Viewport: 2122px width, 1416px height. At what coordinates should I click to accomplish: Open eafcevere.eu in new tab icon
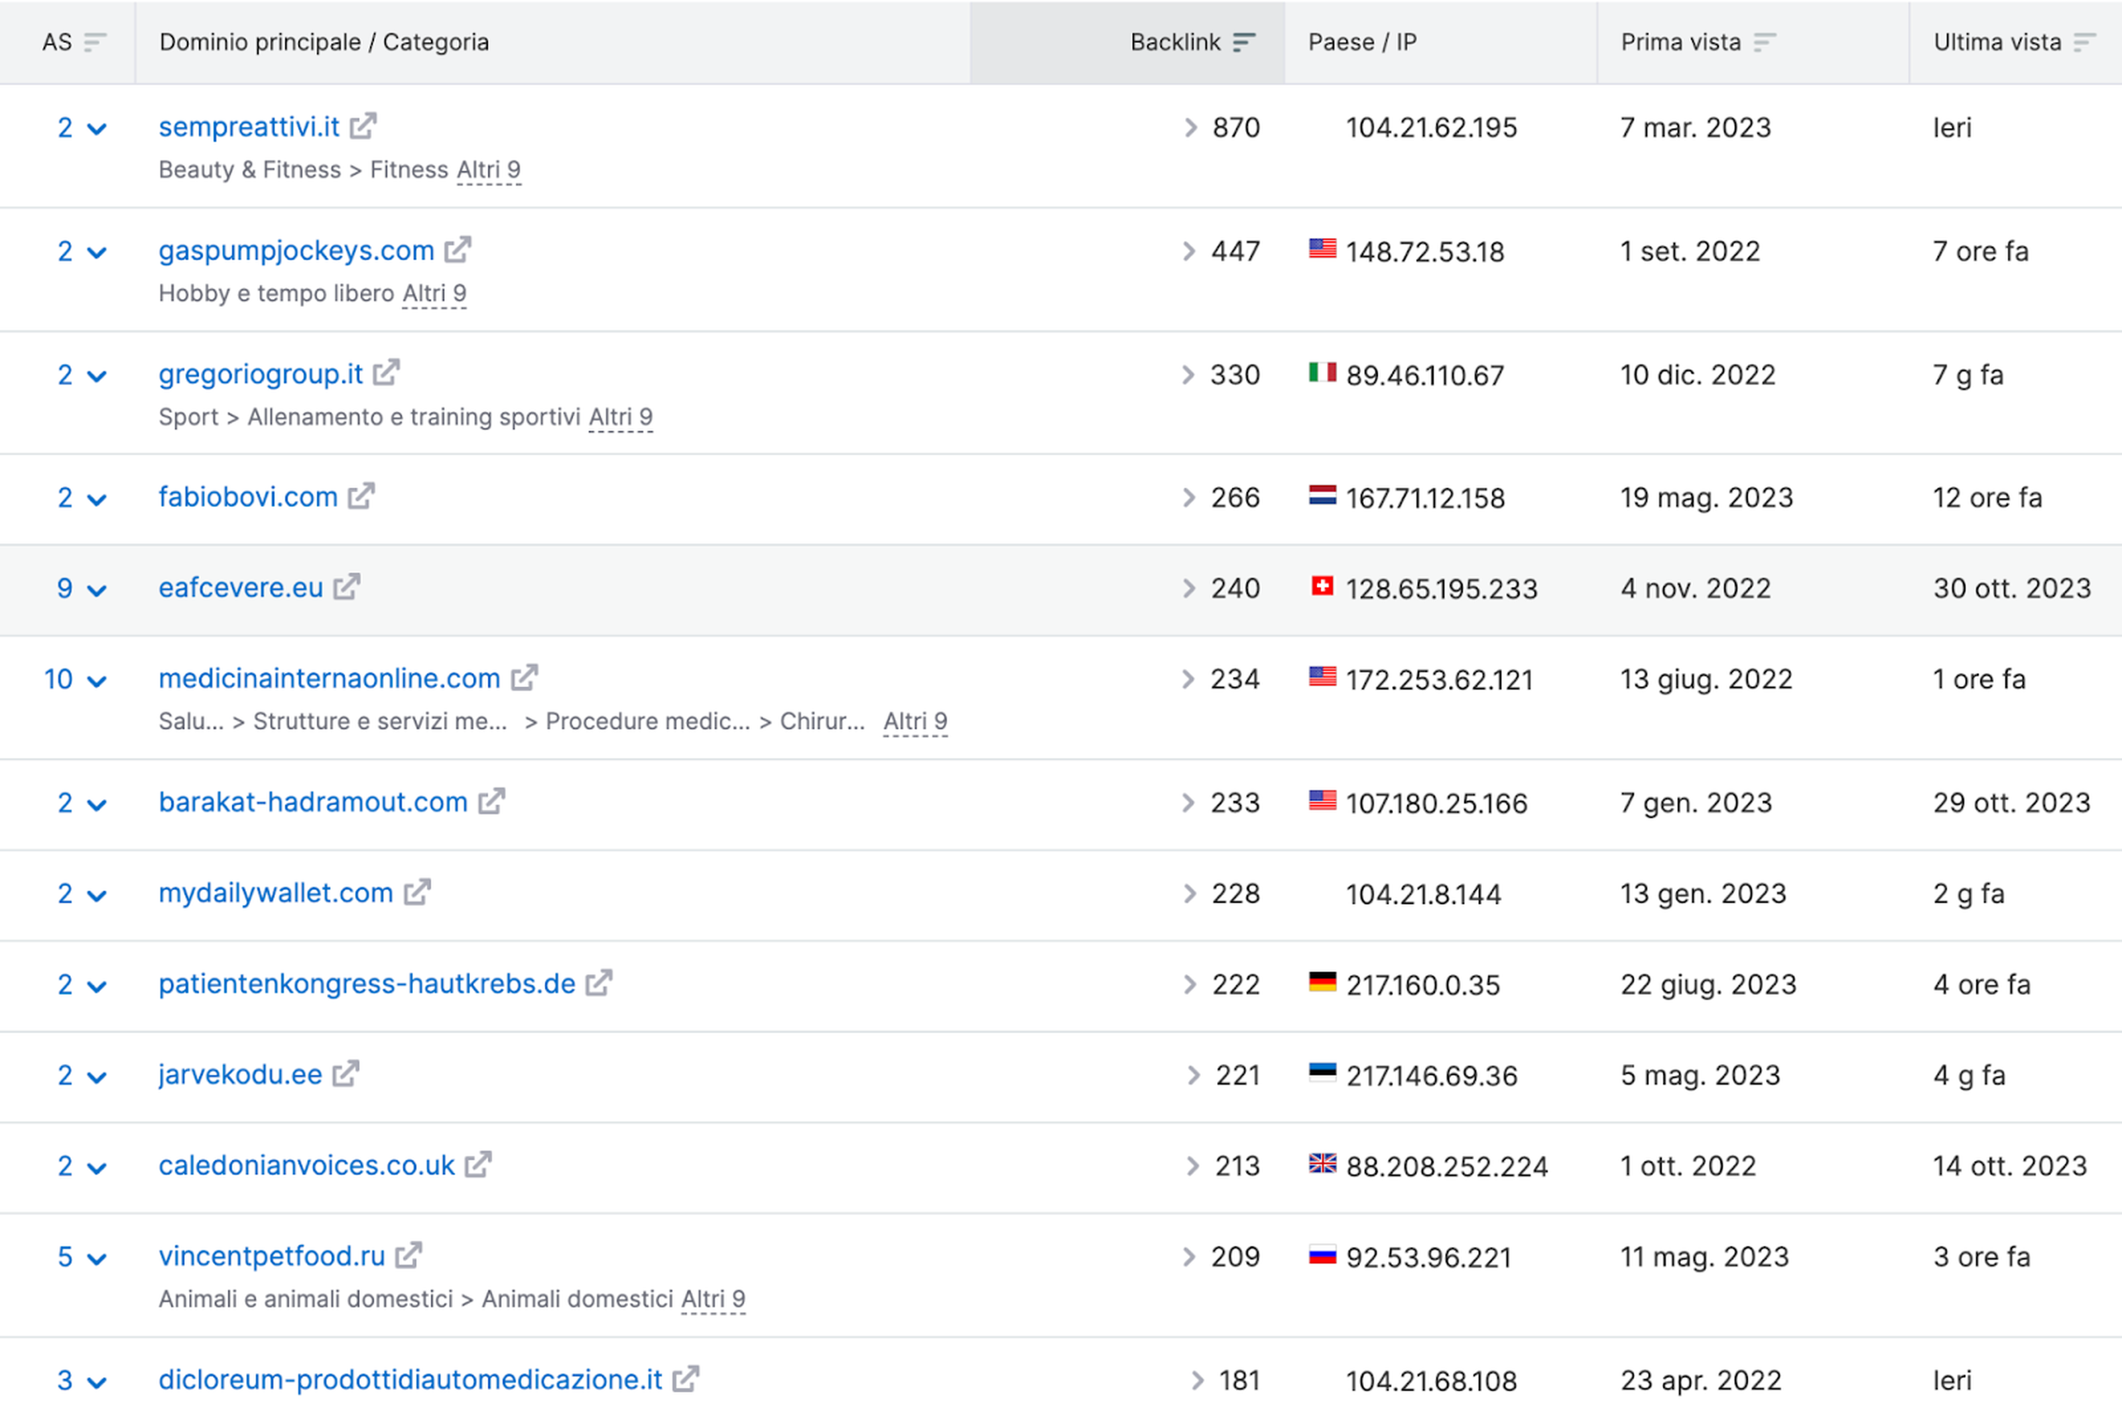[347, 588]
